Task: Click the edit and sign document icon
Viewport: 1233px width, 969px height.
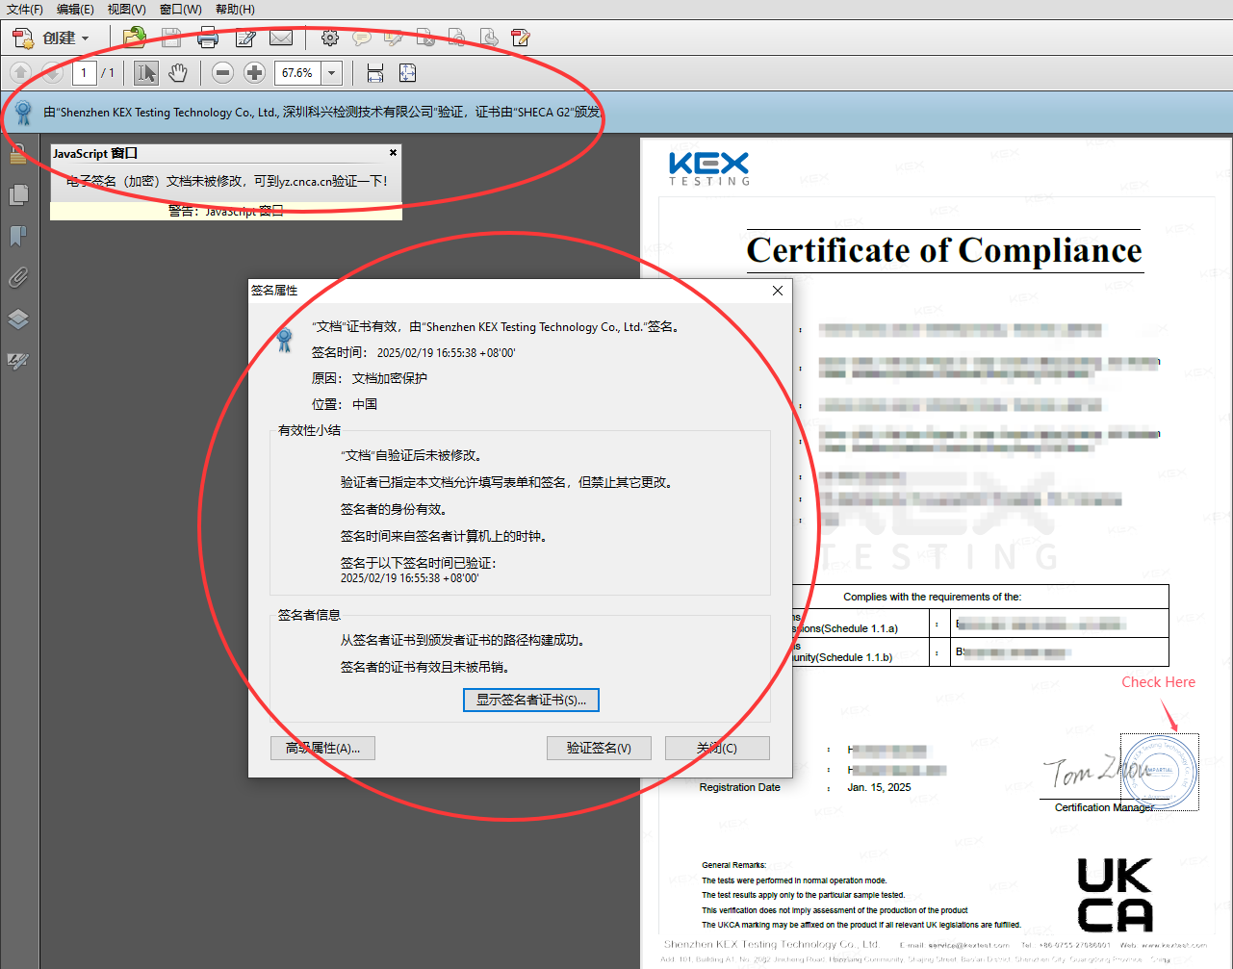Action: point(245,38)
